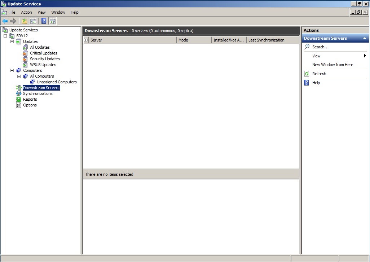Click the Update Services root node icon
Viewport: 370px width, 262px height.
tap(5, 30)
